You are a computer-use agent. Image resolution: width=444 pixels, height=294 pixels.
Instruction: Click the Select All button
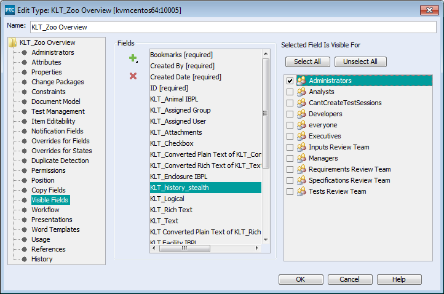(307, 62)
